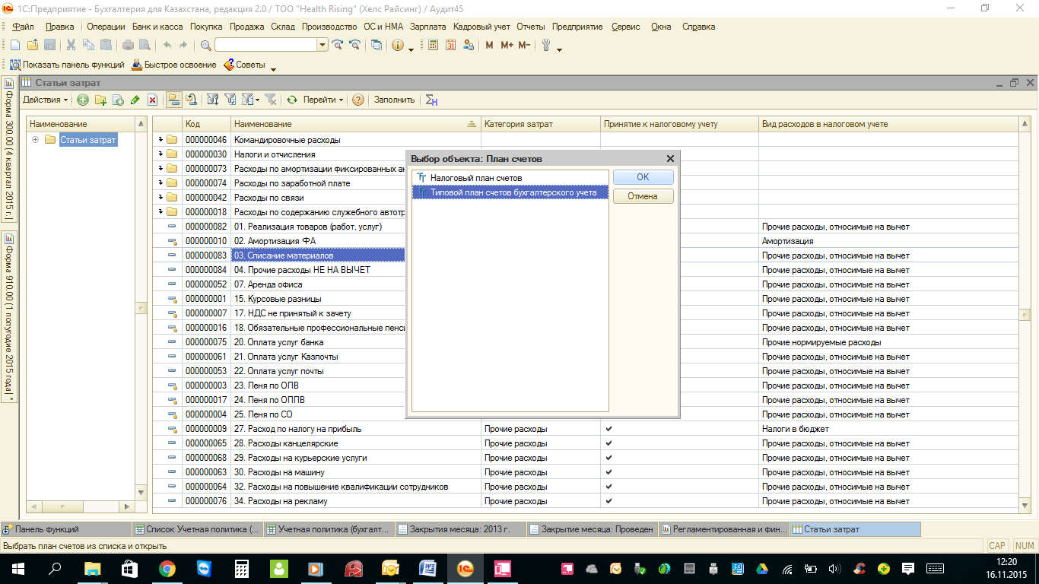
Task: Open the Calculator icon in main toolbar
Action: point(434,46)
